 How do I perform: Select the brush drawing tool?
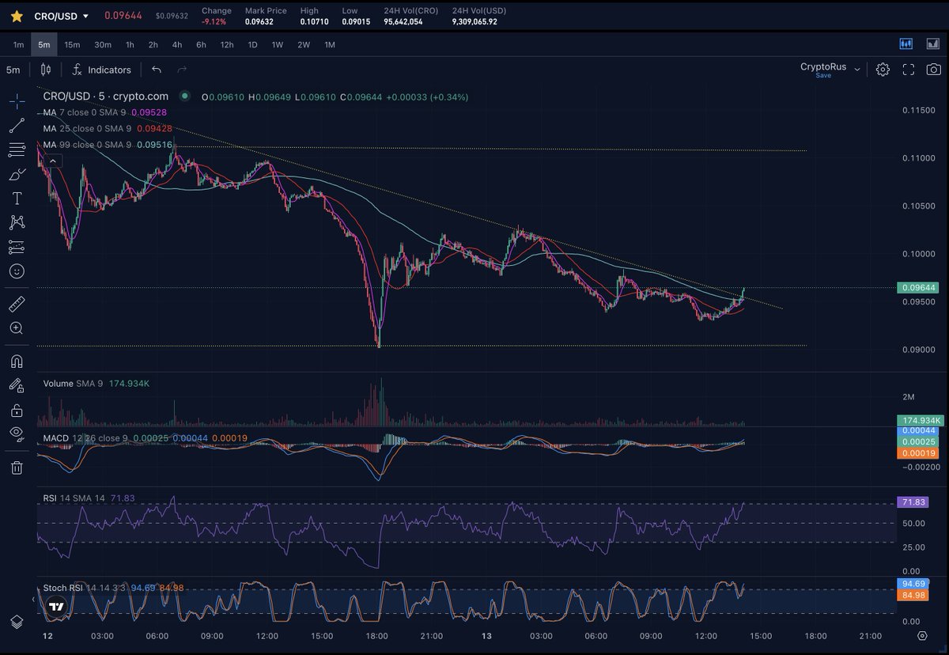(x=17, y=174)
